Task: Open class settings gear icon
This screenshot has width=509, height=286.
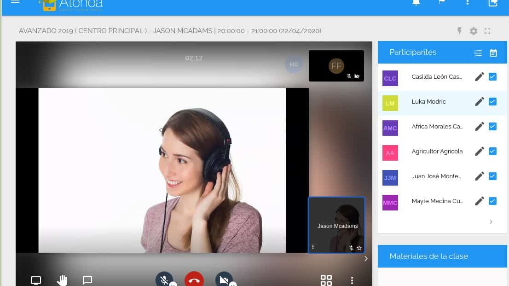Action: pos(474,31)
